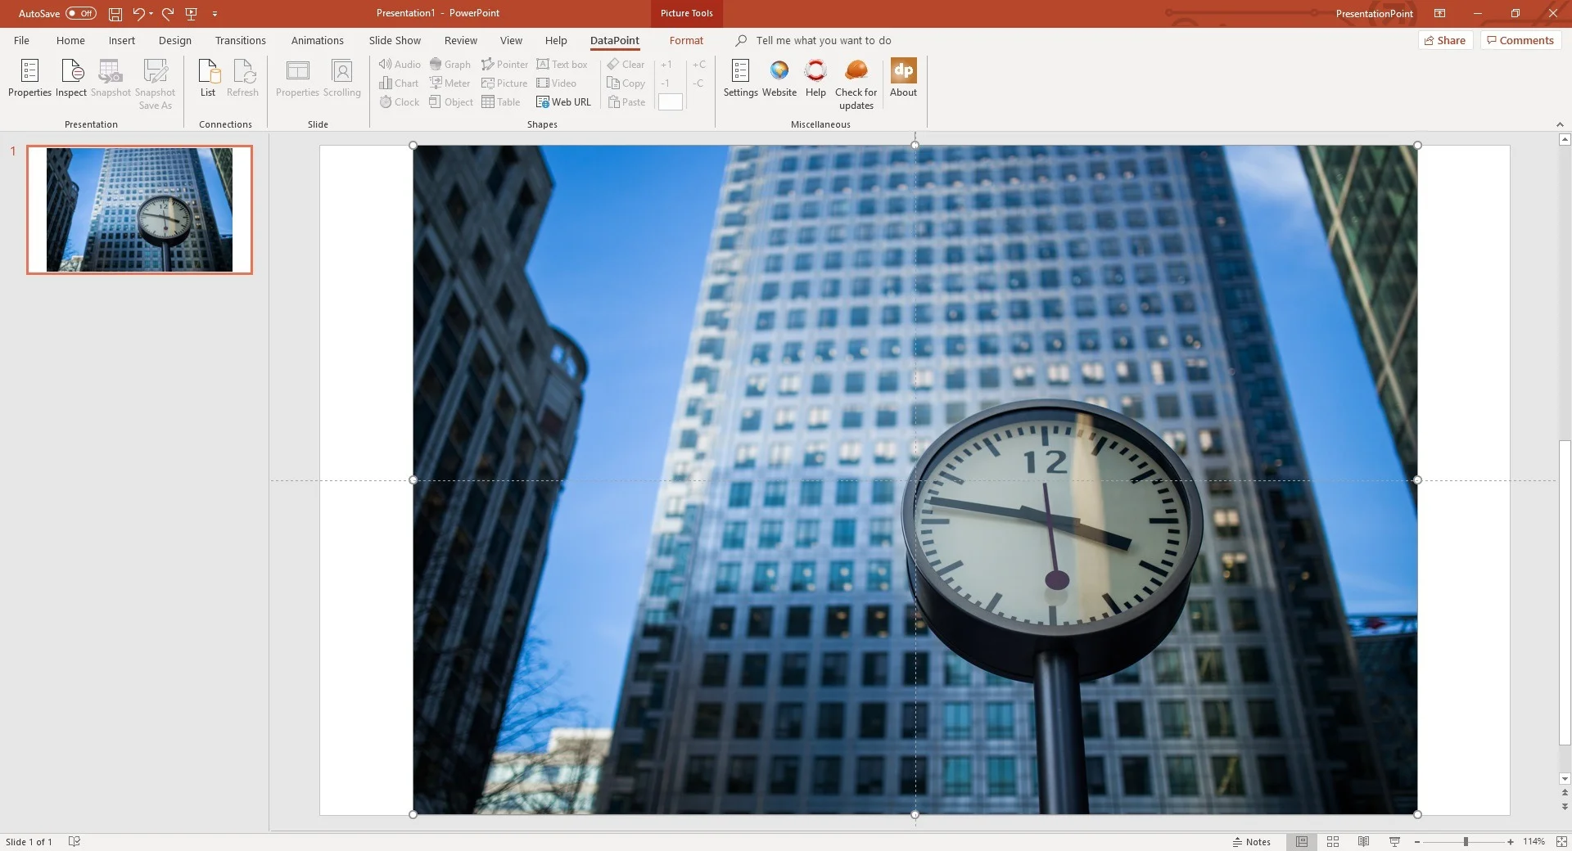The height and width of the screenshot is (851, 1572).
Task: Toggle the AutoSave switch
Action: click(81, 13)
